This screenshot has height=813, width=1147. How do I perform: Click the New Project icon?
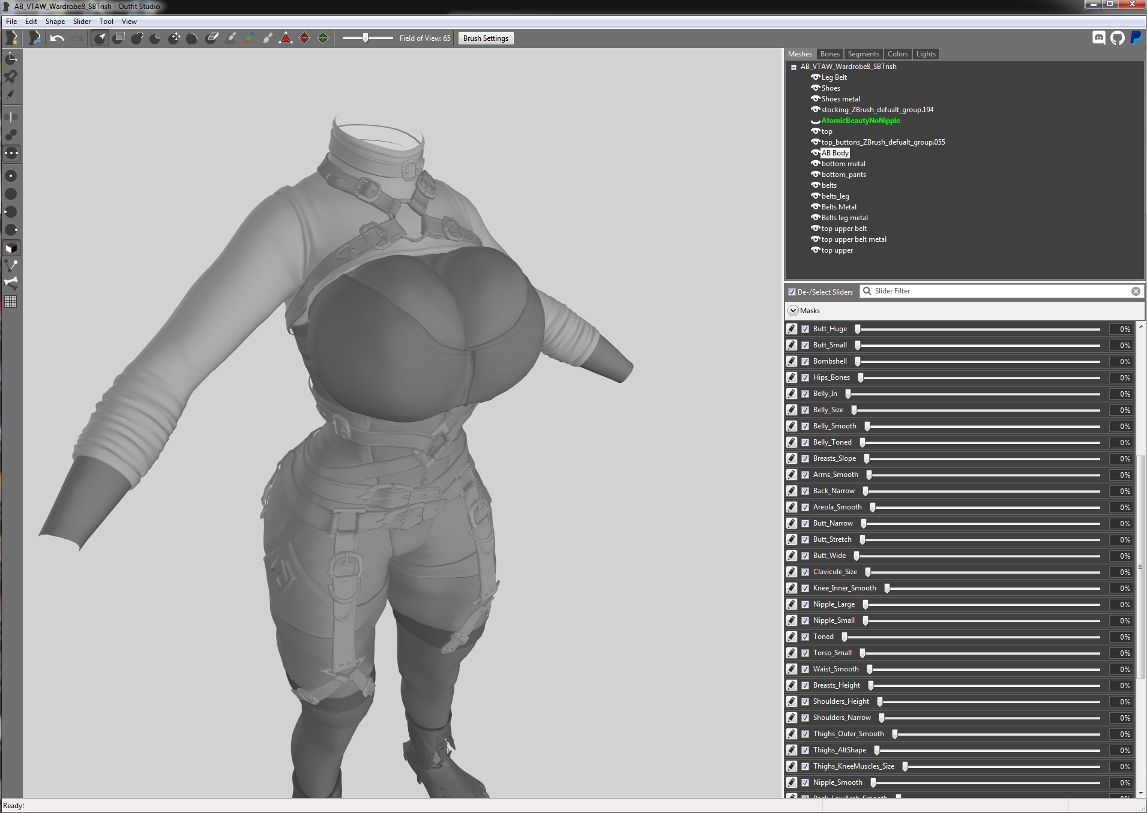click(x=11, y=38)
